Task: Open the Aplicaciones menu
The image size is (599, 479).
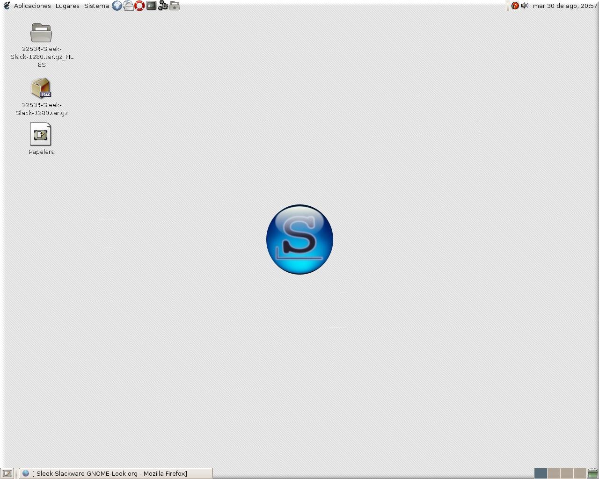Action: click(32, 6)
